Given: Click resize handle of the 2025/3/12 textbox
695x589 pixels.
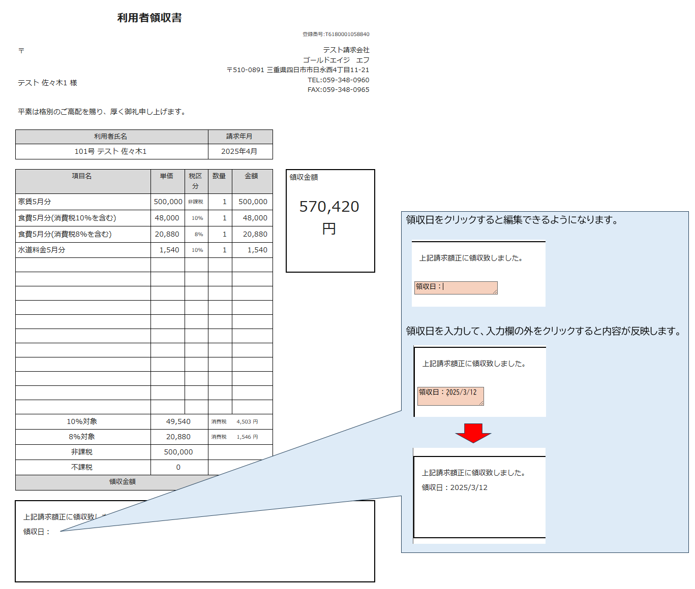Looking at the screenshot, I should [481, 403].
